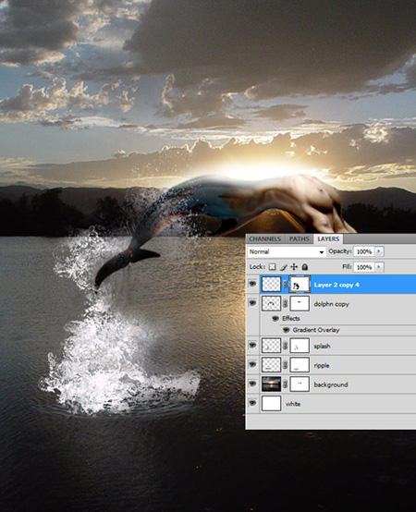Click the lock transparent pixels icon
Viewport: 416px width, 512px height.
tap(272, 267)
